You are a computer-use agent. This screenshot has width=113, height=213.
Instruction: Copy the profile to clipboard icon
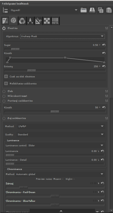click(x=100, y=10)
